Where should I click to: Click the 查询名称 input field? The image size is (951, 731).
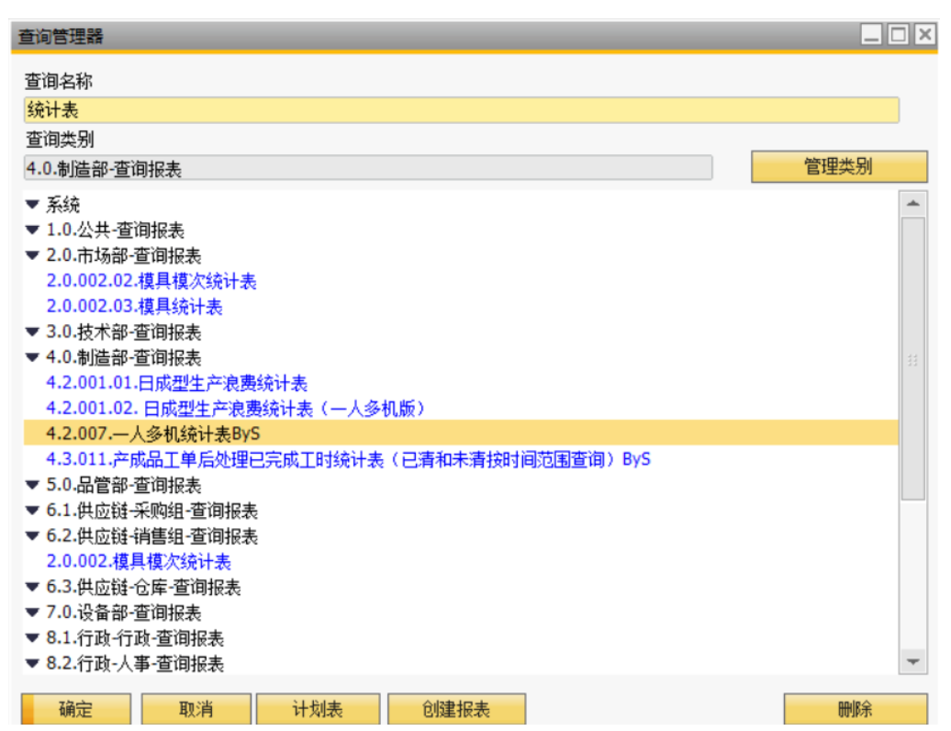tap(461, 110)
